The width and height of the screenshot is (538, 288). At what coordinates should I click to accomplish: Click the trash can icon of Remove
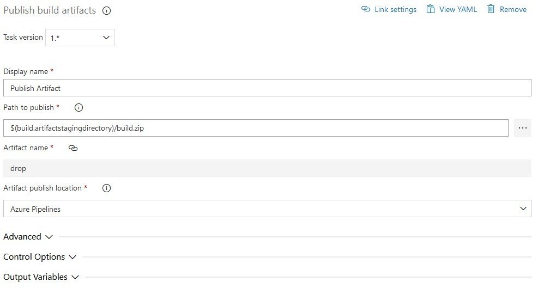491,9
